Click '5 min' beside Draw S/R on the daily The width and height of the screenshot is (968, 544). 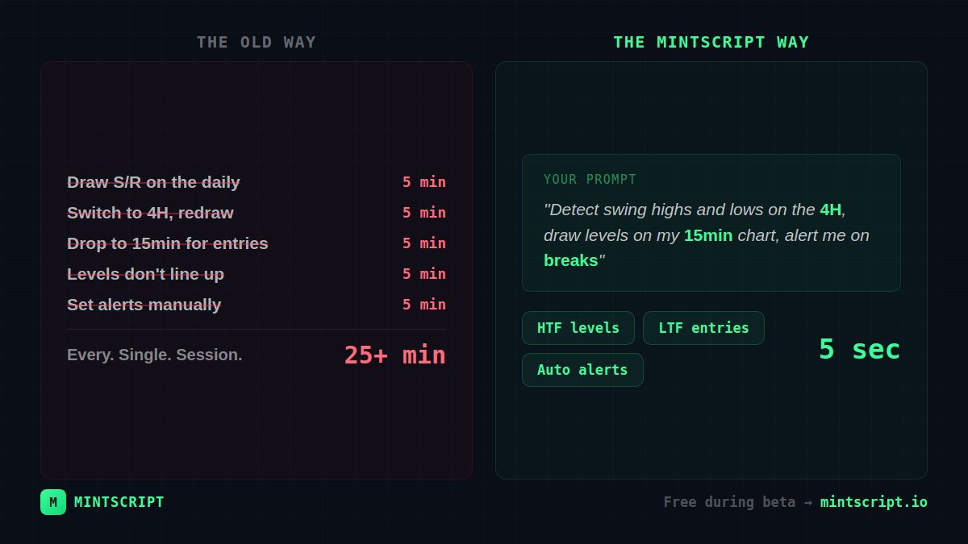point(424,182)
